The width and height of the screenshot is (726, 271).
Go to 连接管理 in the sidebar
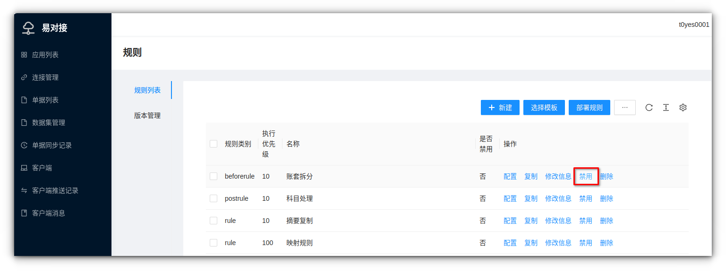(x=45, y=77)
